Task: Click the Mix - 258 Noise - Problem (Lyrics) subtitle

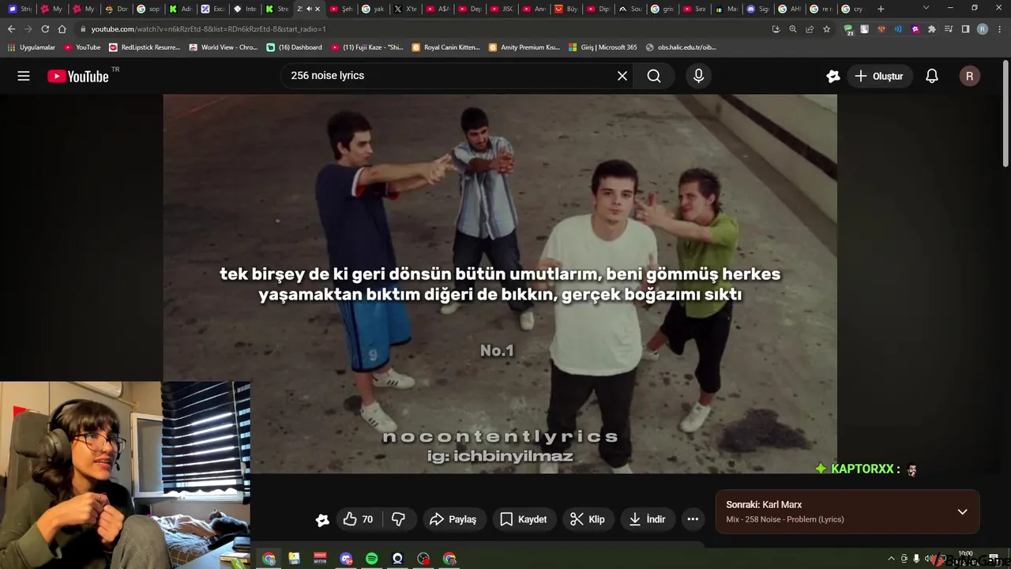Action: [785, 519]
